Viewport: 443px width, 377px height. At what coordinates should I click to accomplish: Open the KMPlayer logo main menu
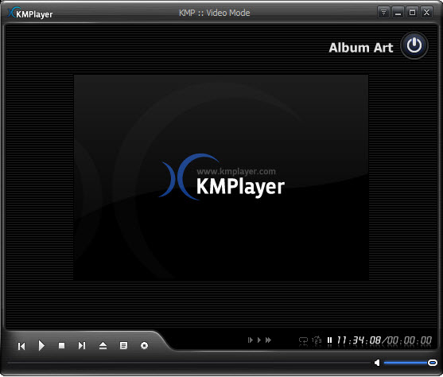(30, 13)
